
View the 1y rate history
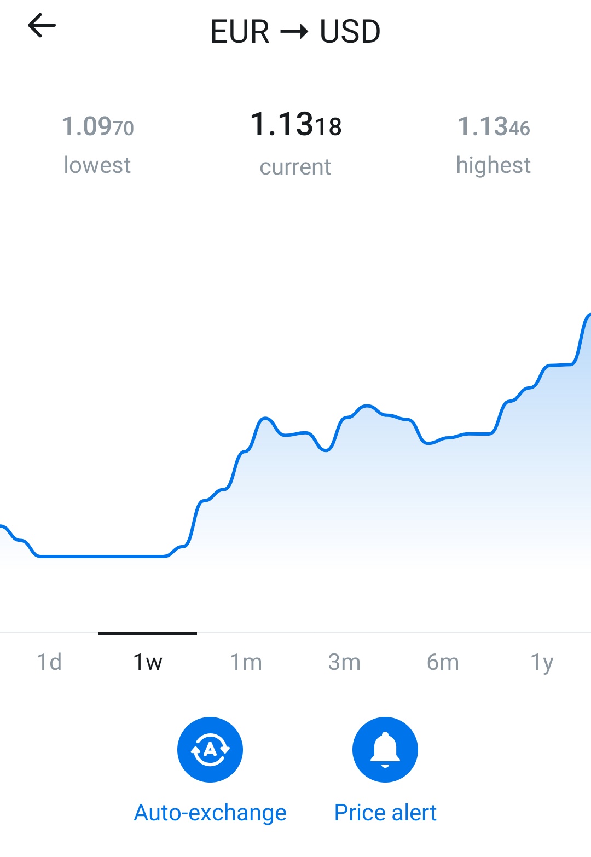(542, 662)
